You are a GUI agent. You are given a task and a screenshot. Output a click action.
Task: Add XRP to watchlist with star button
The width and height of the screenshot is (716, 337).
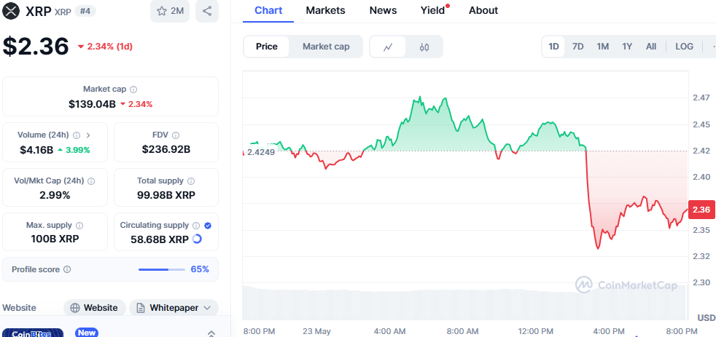coord(170,12)
